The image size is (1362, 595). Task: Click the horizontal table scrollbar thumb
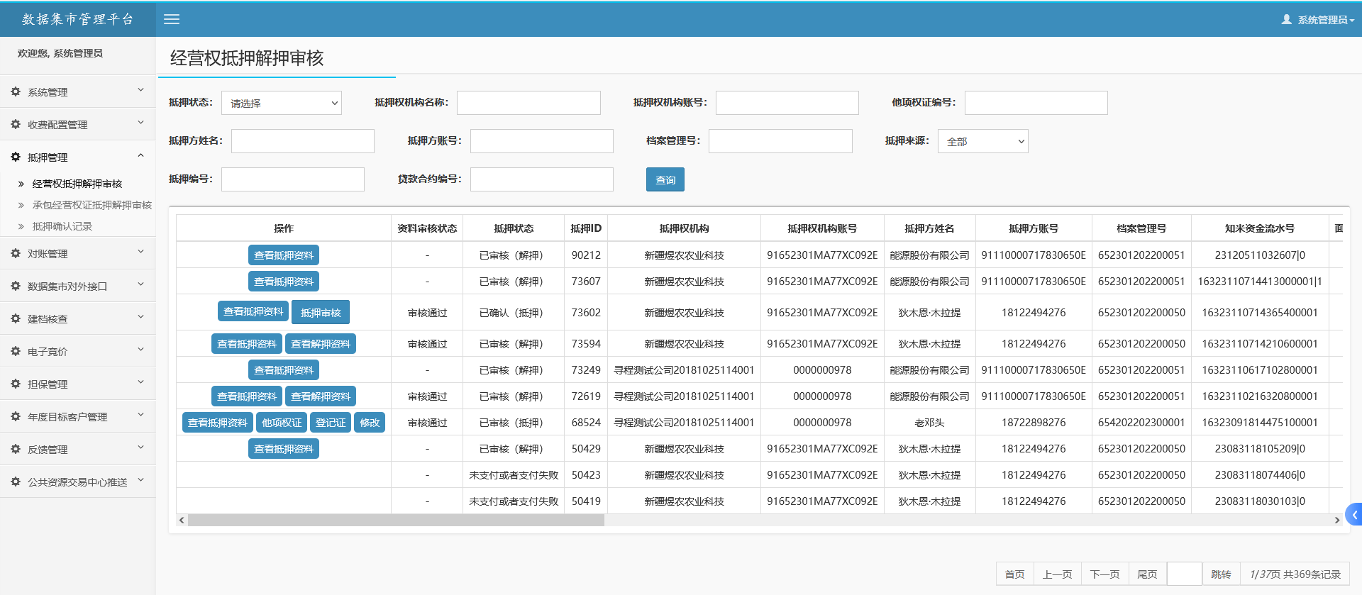pyautogui.click(x=396, y=520)
